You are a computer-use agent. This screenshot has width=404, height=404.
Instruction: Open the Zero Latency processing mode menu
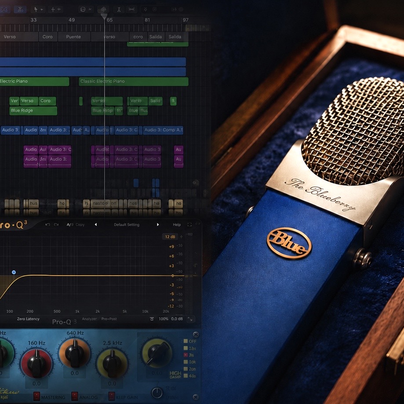pyautogui.click(x=28, y=319)
